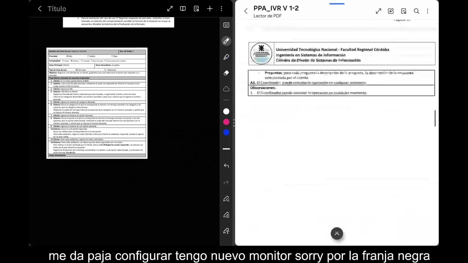Expand the notes window to full screen

(170, 9)
